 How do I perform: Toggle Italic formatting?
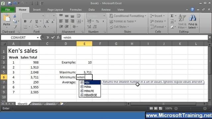click(x=31, y=21)
